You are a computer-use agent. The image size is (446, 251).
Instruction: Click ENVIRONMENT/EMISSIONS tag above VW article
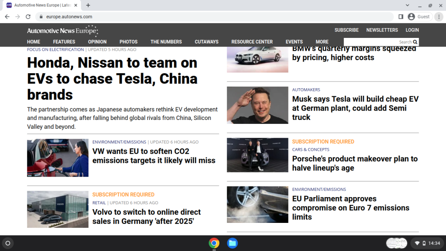(x=119, y=142)
